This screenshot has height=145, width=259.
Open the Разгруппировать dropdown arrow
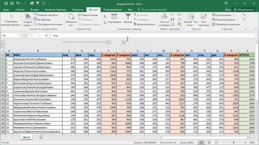pos(238,20)
